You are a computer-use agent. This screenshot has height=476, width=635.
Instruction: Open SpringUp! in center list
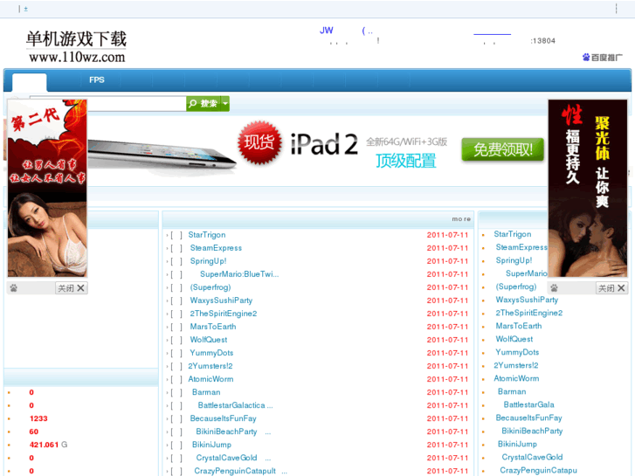(208, 261)
